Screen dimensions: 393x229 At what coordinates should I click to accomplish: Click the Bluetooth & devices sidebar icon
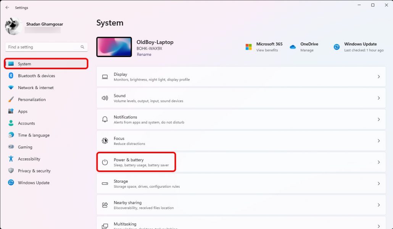(x=11, y=76)
